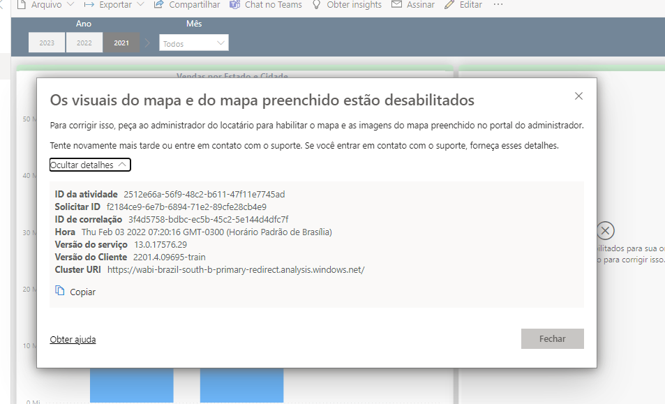Select year 2022 in the Ano slicer
665x404 pixels.
coord(84,43)
